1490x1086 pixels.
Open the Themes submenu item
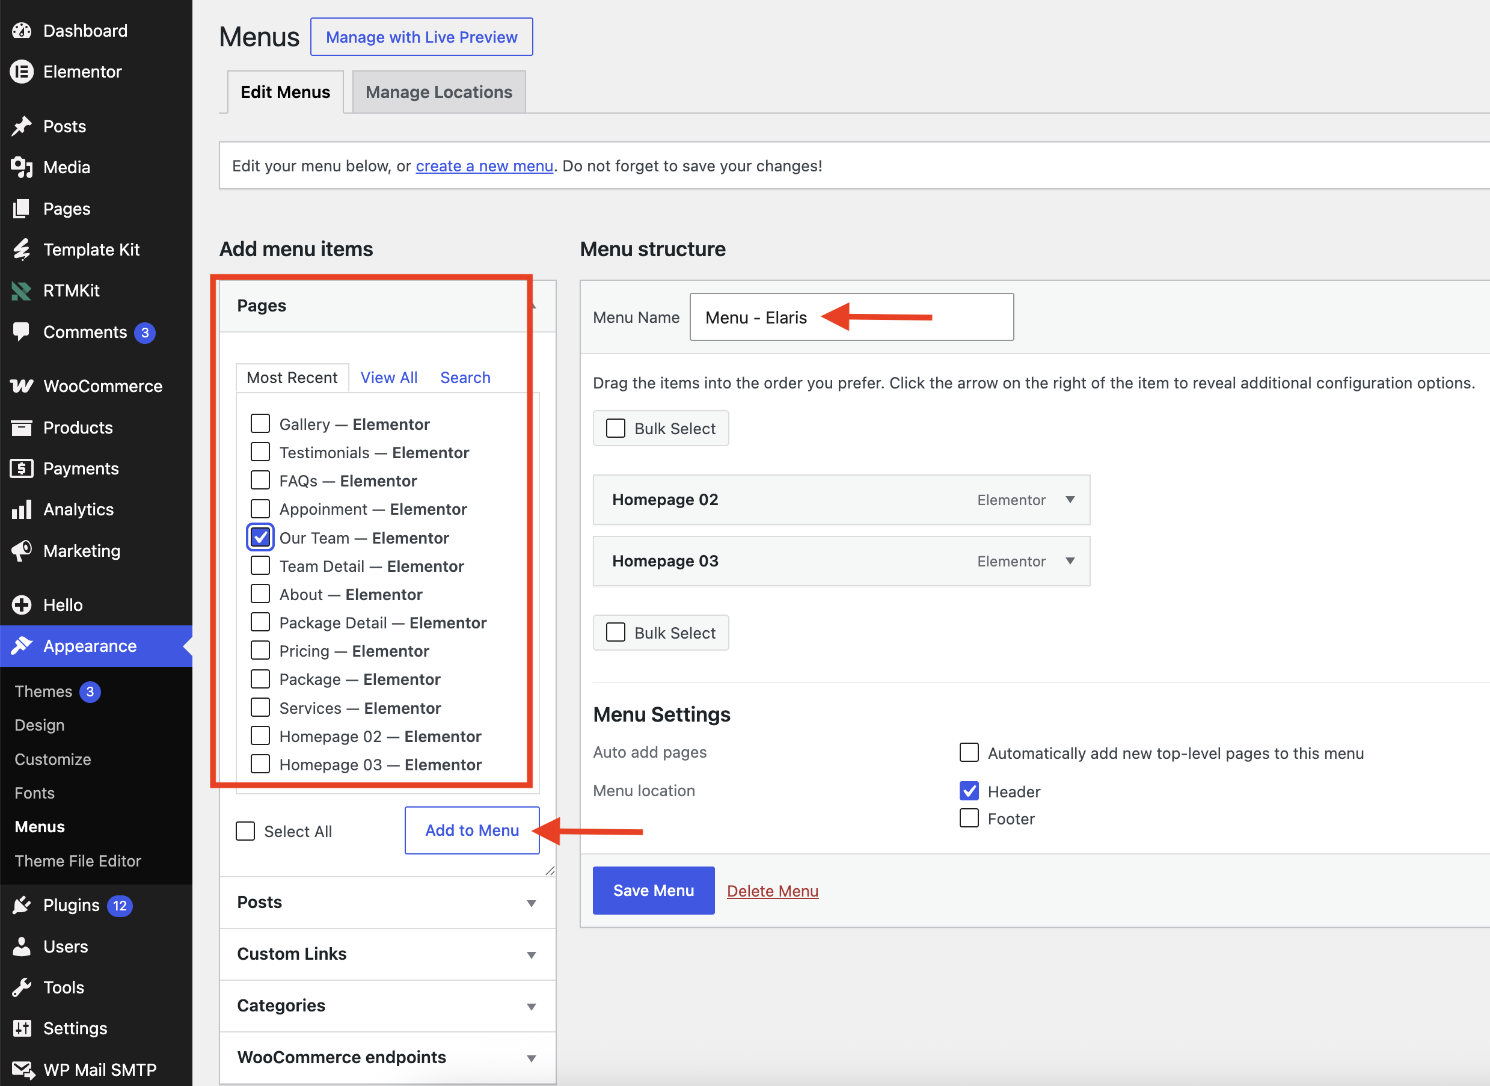[43, 692]
